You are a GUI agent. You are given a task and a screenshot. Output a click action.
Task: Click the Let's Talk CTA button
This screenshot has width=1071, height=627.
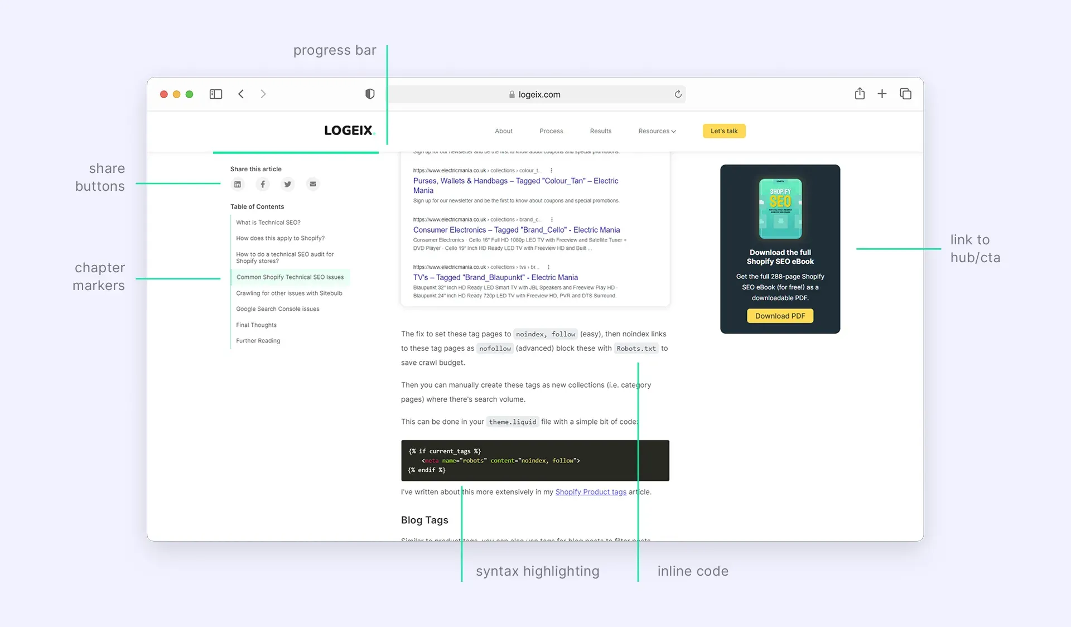click(x=723, y=131)
